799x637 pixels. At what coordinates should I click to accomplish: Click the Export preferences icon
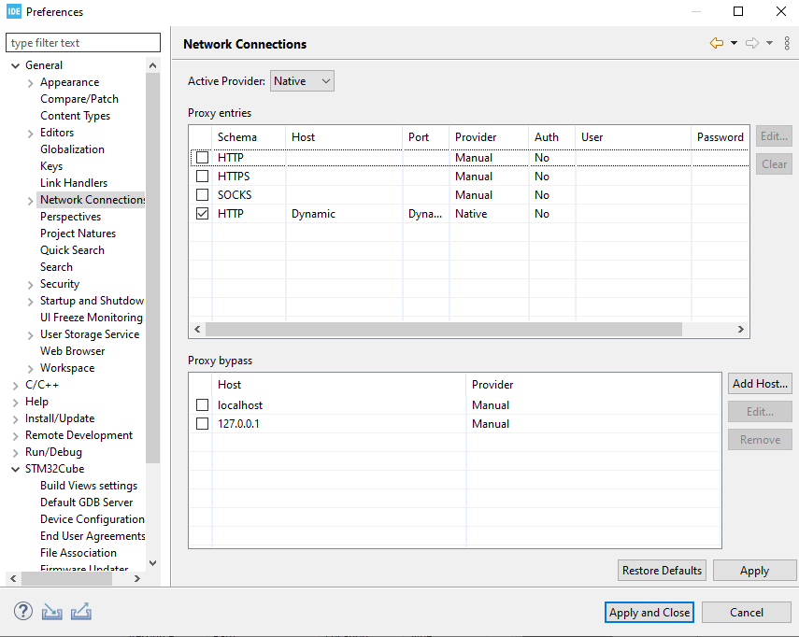tap(81, 611)
